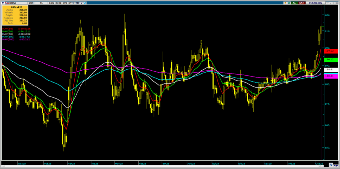Click the red SAT sell button
The image size is (340, 169).
(x=301, y=3)
